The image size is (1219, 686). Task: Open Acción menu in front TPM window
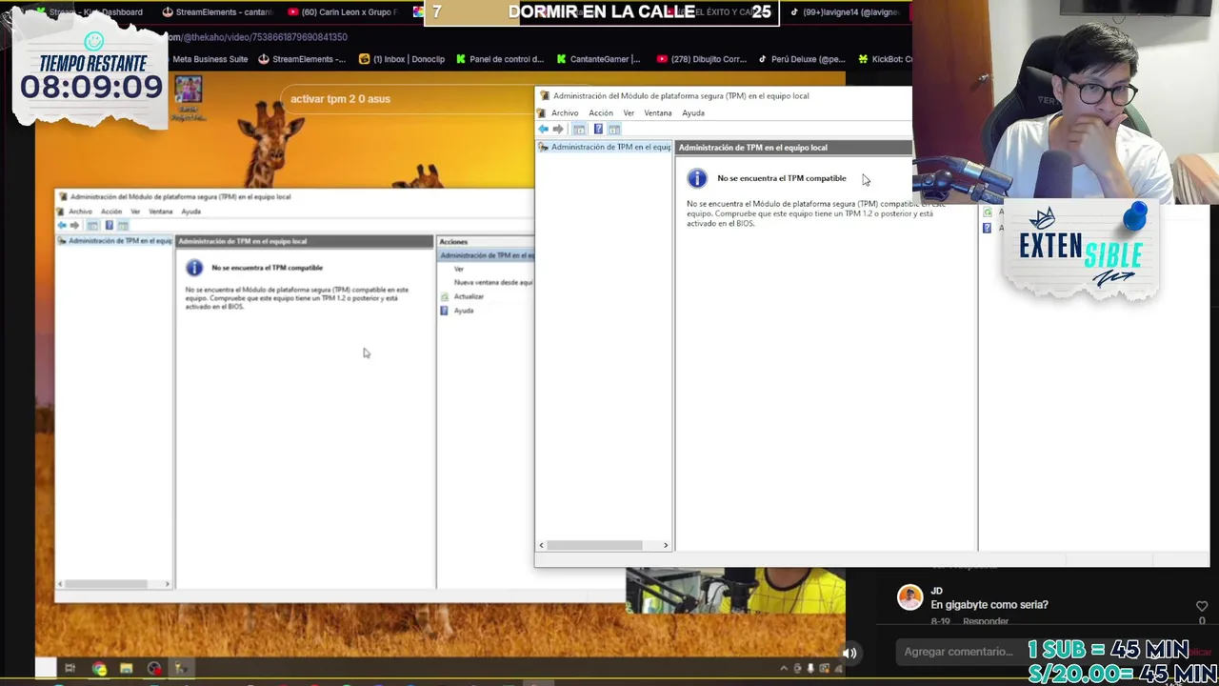[x=601, y=113]
